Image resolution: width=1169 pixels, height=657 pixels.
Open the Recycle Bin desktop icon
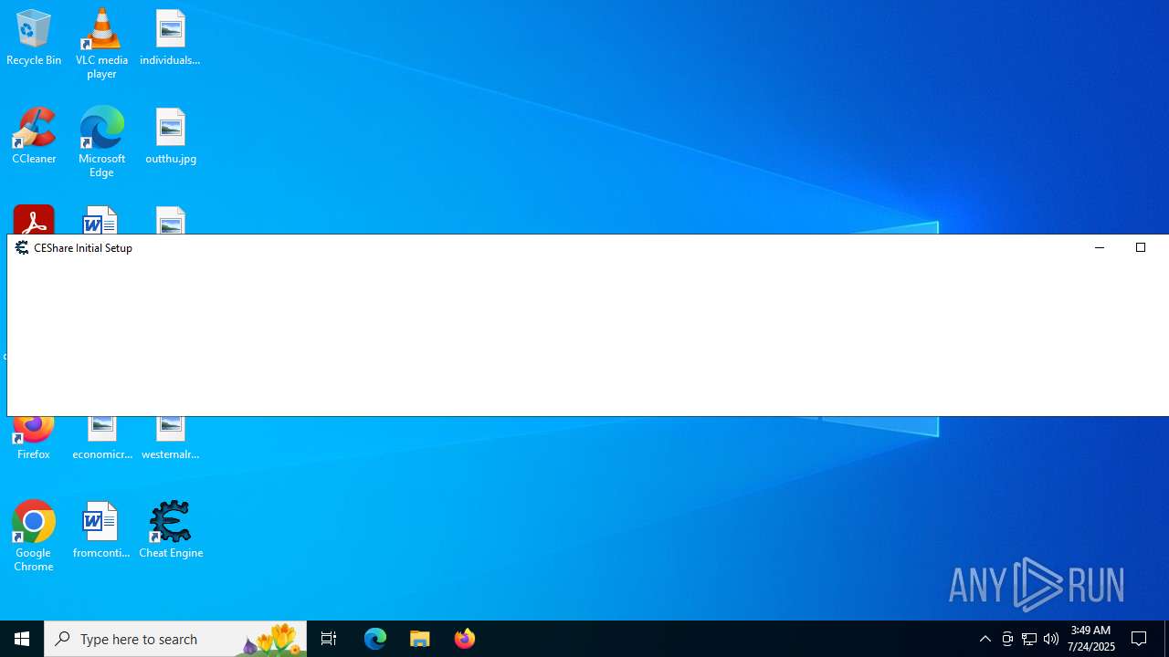pyautogui.click(x=34, y=38)
